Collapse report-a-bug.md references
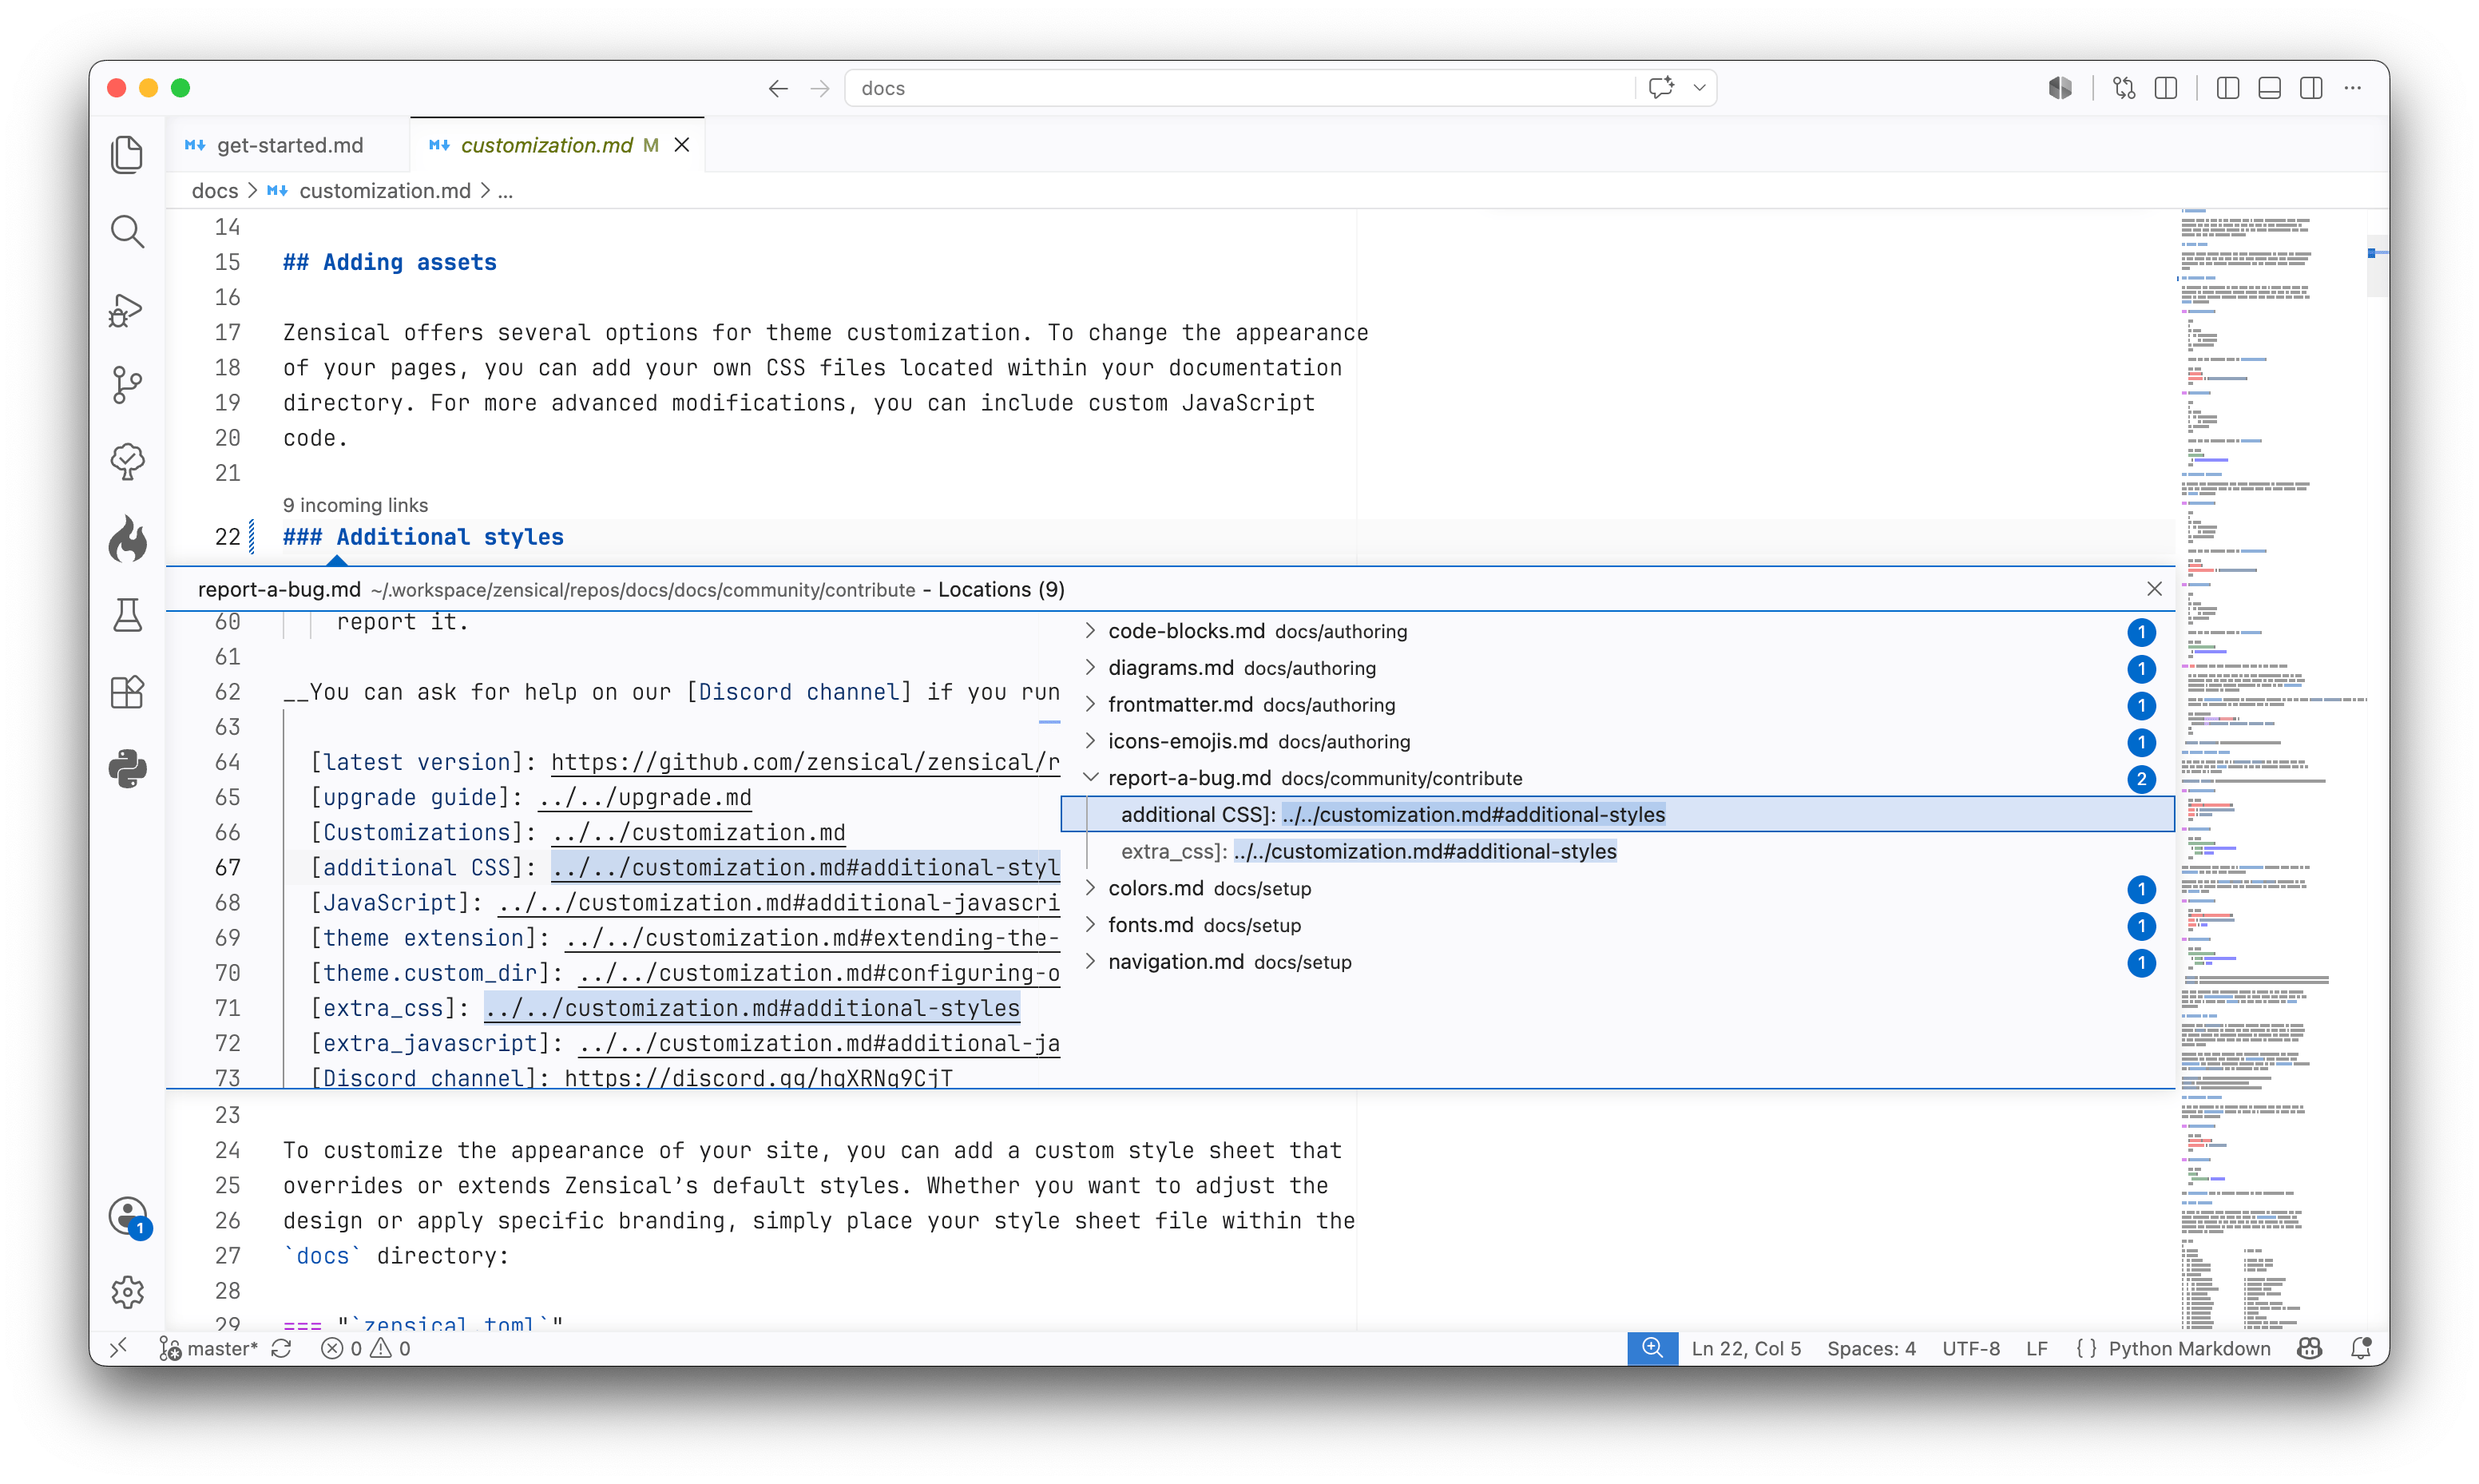This screenshot has height=1484, width=2479. (1089, 778)
